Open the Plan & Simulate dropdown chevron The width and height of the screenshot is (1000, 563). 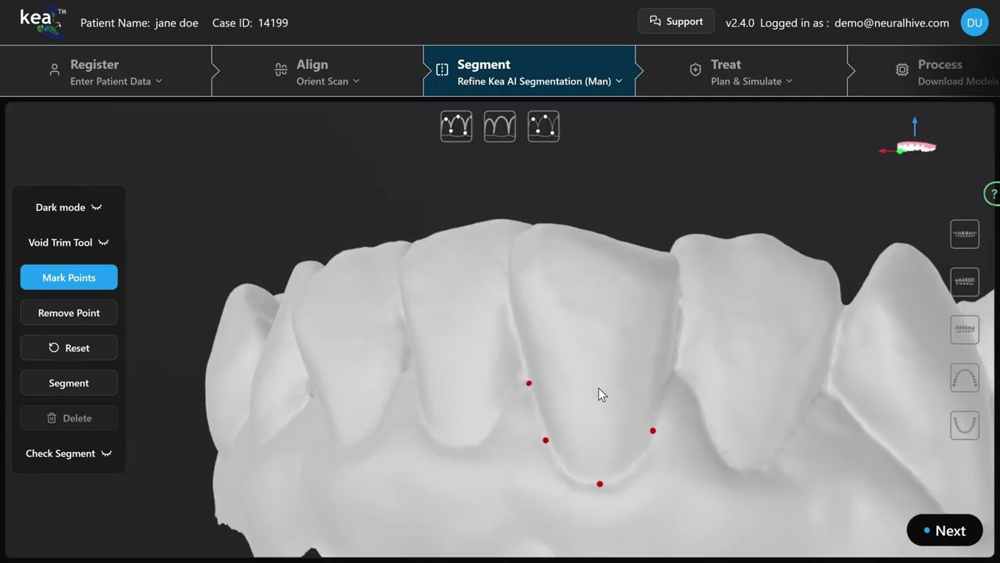click(x=789, y=81)
